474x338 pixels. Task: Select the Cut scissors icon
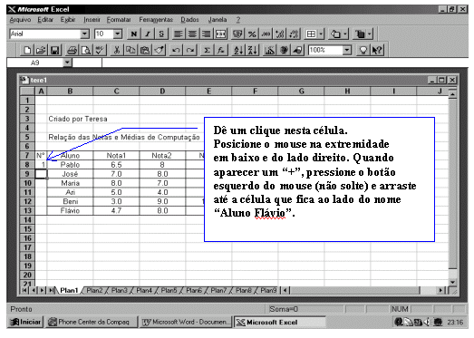tap(116, 50)
